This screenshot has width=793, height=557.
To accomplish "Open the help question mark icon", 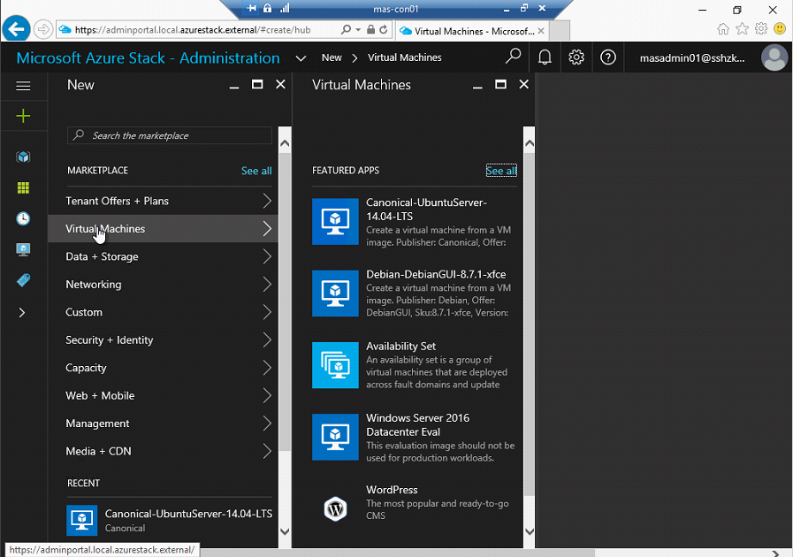I will 608,57.
